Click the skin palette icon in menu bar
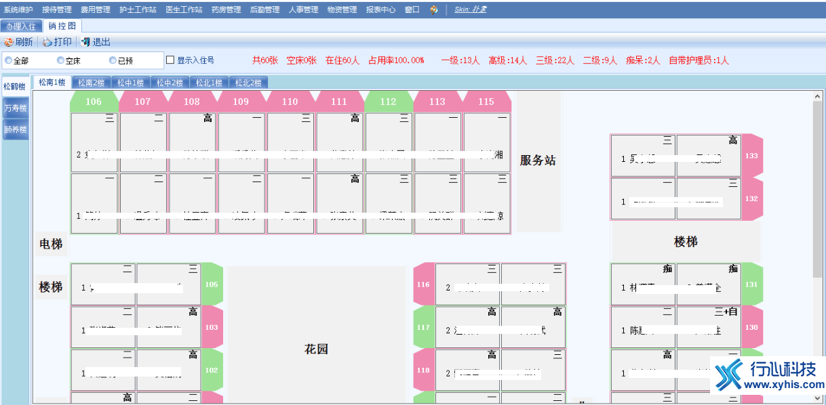This screenshot has height=405, width=826. pyautogui.click(x=434, y=9)
